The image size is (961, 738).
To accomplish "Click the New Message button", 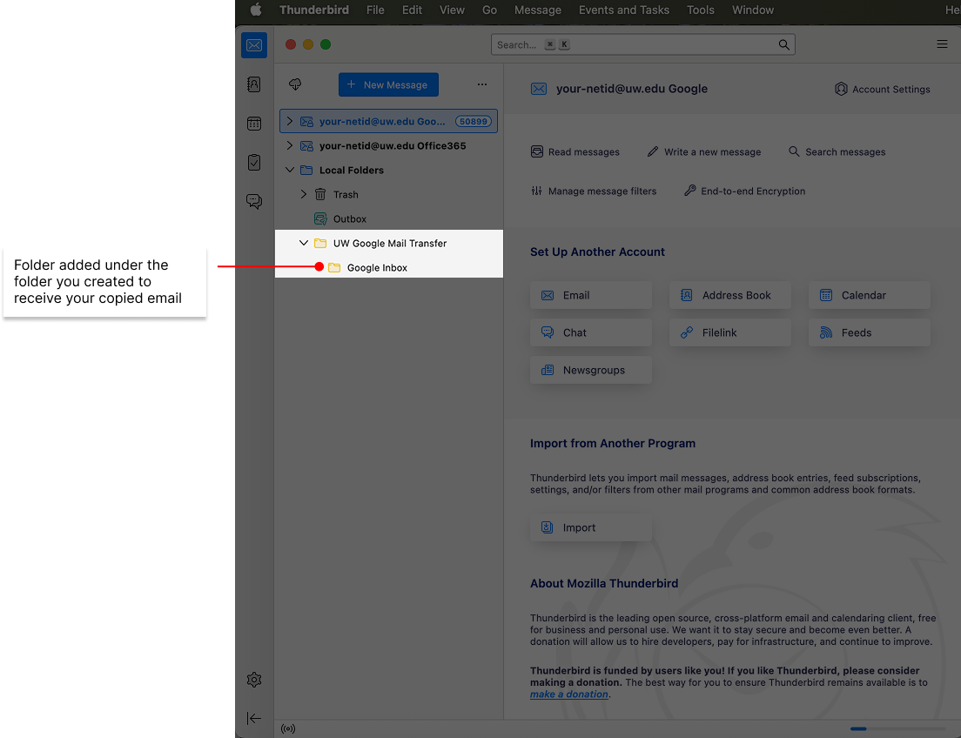I will (x=388, y=84).
